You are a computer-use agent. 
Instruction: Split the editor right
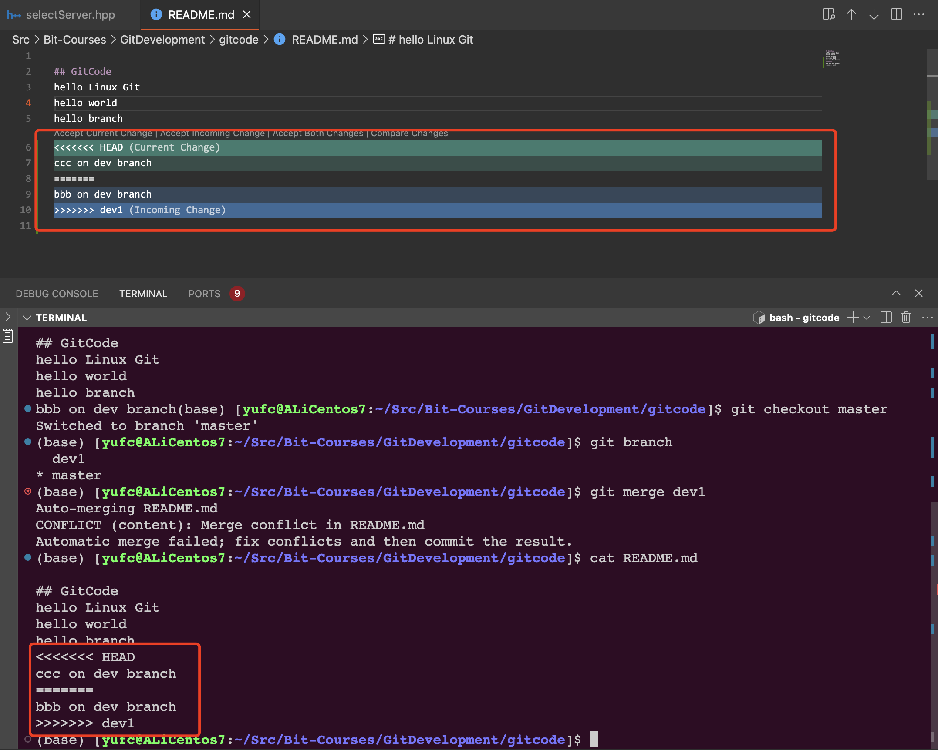(896, 14)
